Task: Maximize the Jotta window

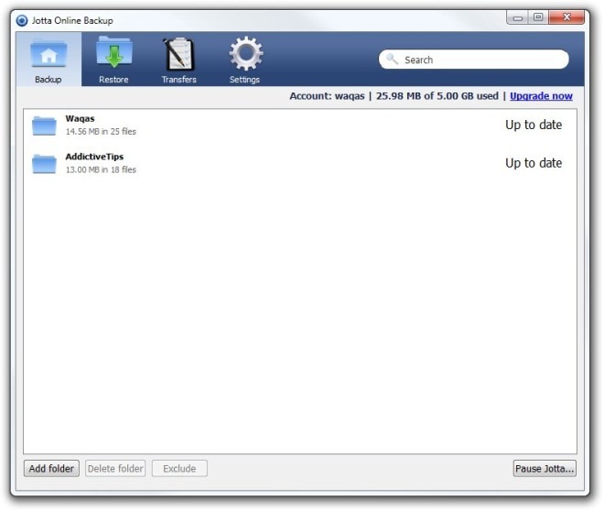Action: click(x=538, y=17)
